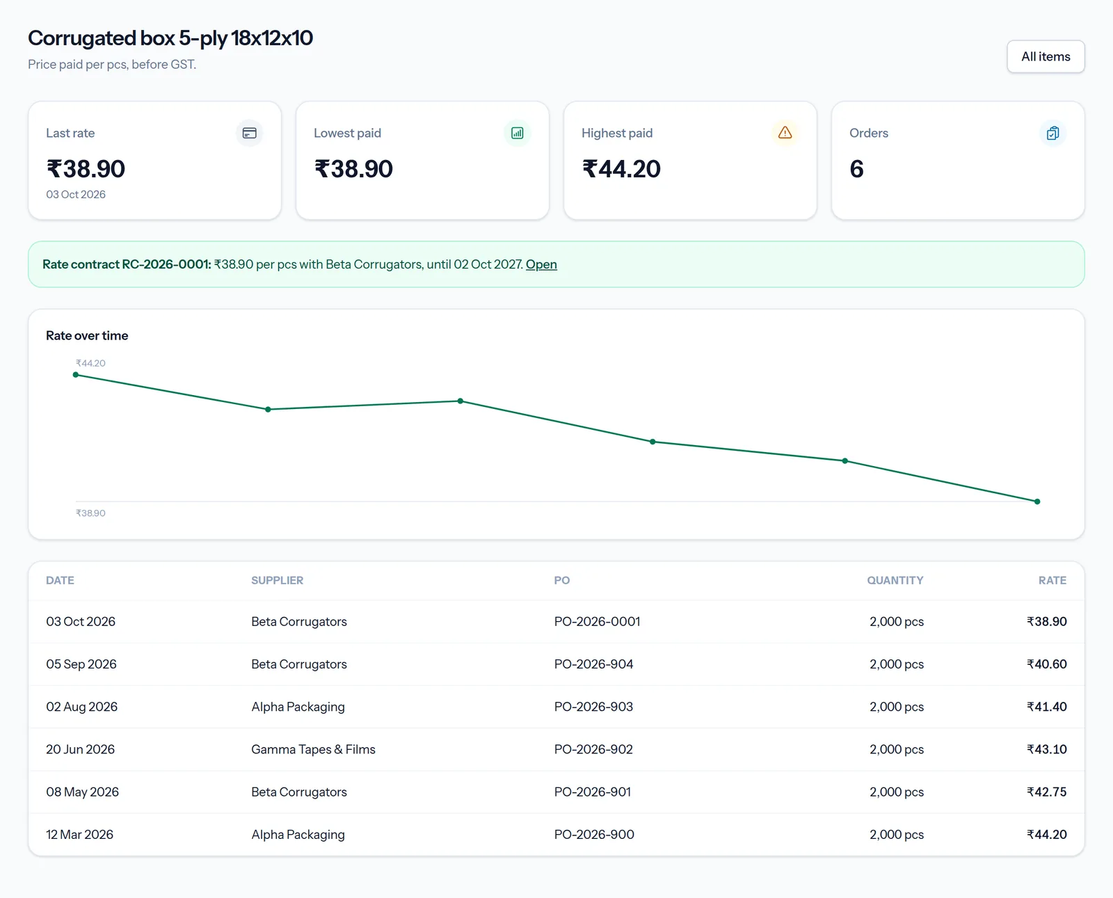Click the Highest paid warning icon
The image size is (1113, 898).
tap(785, 133)
